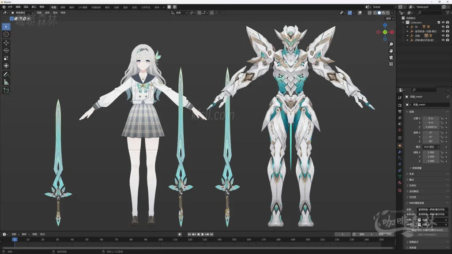Expand the Visibility panel in properties
This screenshot has width=452, height=254.
click(x=411, y=197)
